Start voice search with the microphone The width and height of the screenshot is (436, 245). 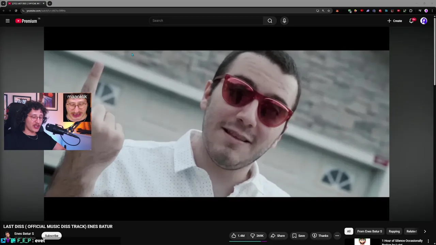click(284, 21)
